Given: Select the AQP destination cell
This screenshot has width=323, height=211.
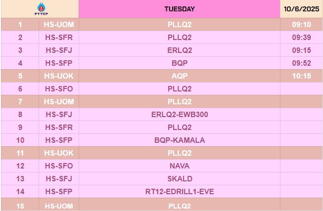Looking at the screenshot, I should coord(180,76).
